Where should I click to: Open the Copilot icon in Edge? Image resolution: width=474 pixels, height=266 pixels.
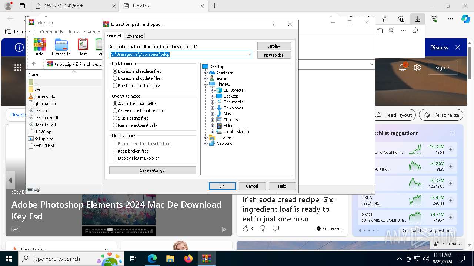click(465, 19)
